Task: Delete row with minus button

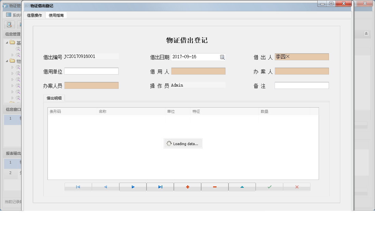Action: [x=215, y=187]
